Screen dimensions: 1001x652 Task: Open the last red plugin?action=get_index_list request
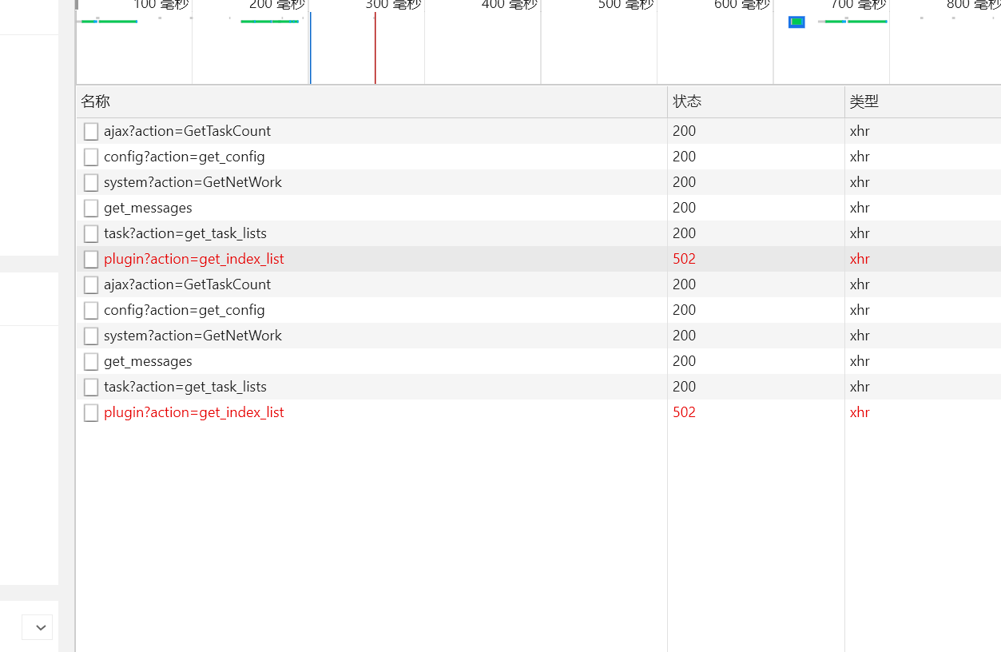(194, 412)
